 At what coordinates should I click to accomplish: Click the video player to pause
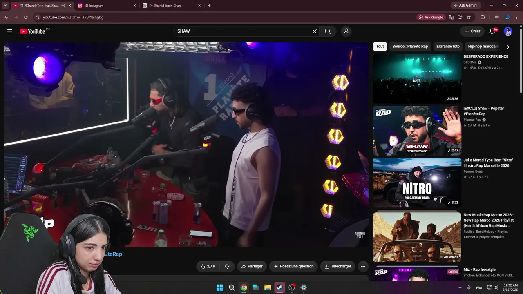186,145
